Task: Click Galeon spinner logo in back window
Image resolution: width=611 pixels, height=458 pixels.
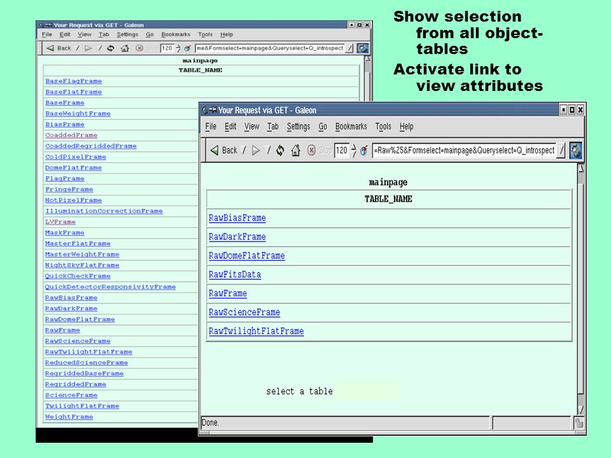Action: coord(363,48)
